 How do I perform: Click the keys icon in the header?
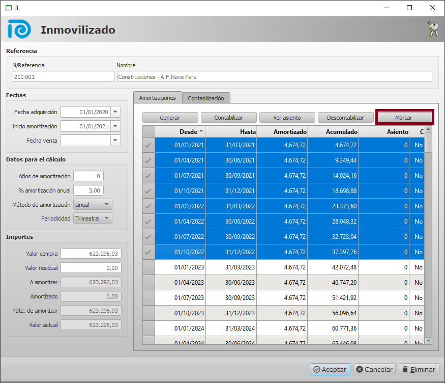pyautogui.click(x=433, y=30)
